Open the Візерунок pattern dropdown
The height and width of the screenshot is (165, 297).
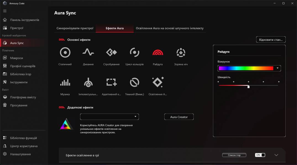(x=249, y=68)
